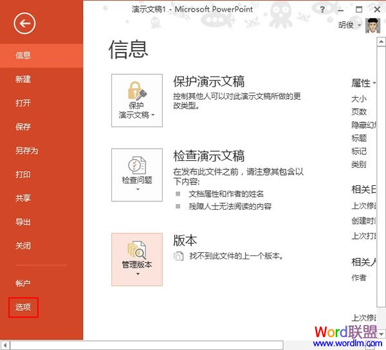Click the 保护演示文稿 heading

(x=208, y=82)
